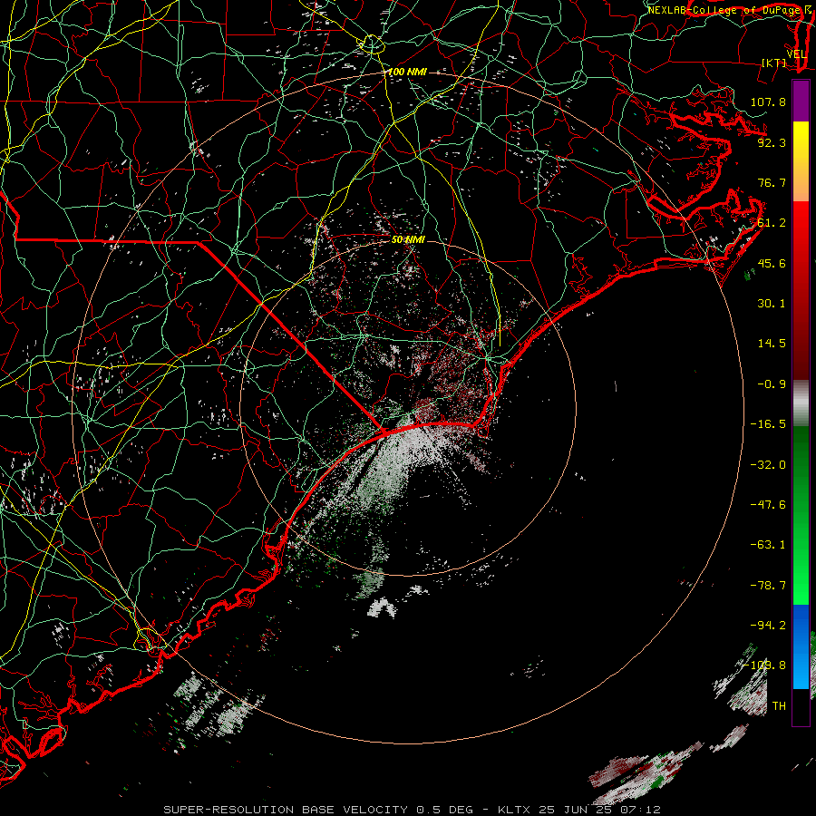This screenshot has height=816, width=816.
Task: Click the 92.3 velocity scale value
Action: click(x=772, y=142)
